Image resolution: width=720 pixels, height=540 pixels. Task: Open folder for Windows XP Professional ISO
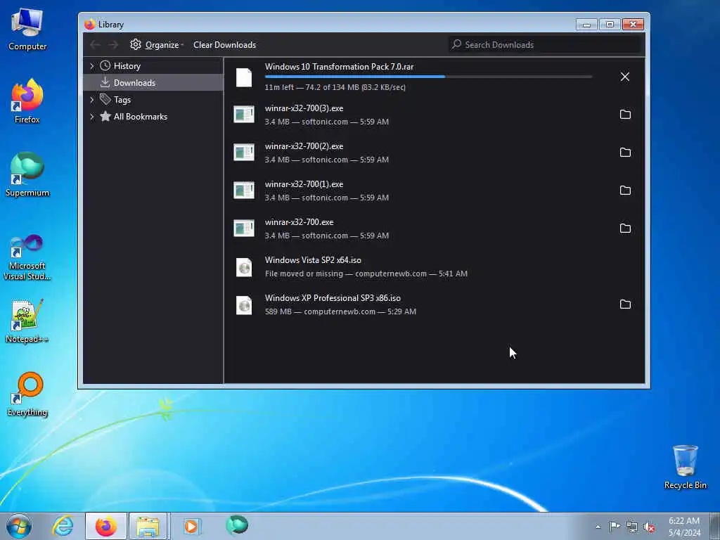point(625,304)
